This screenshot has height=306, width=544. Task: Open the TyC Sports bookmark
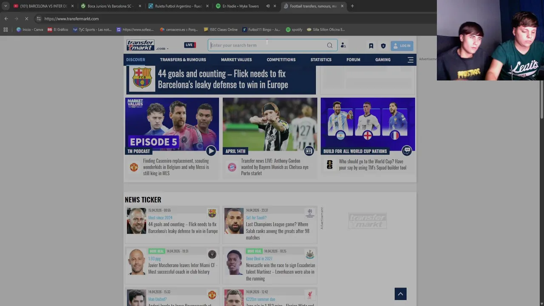tap(92, 30)
